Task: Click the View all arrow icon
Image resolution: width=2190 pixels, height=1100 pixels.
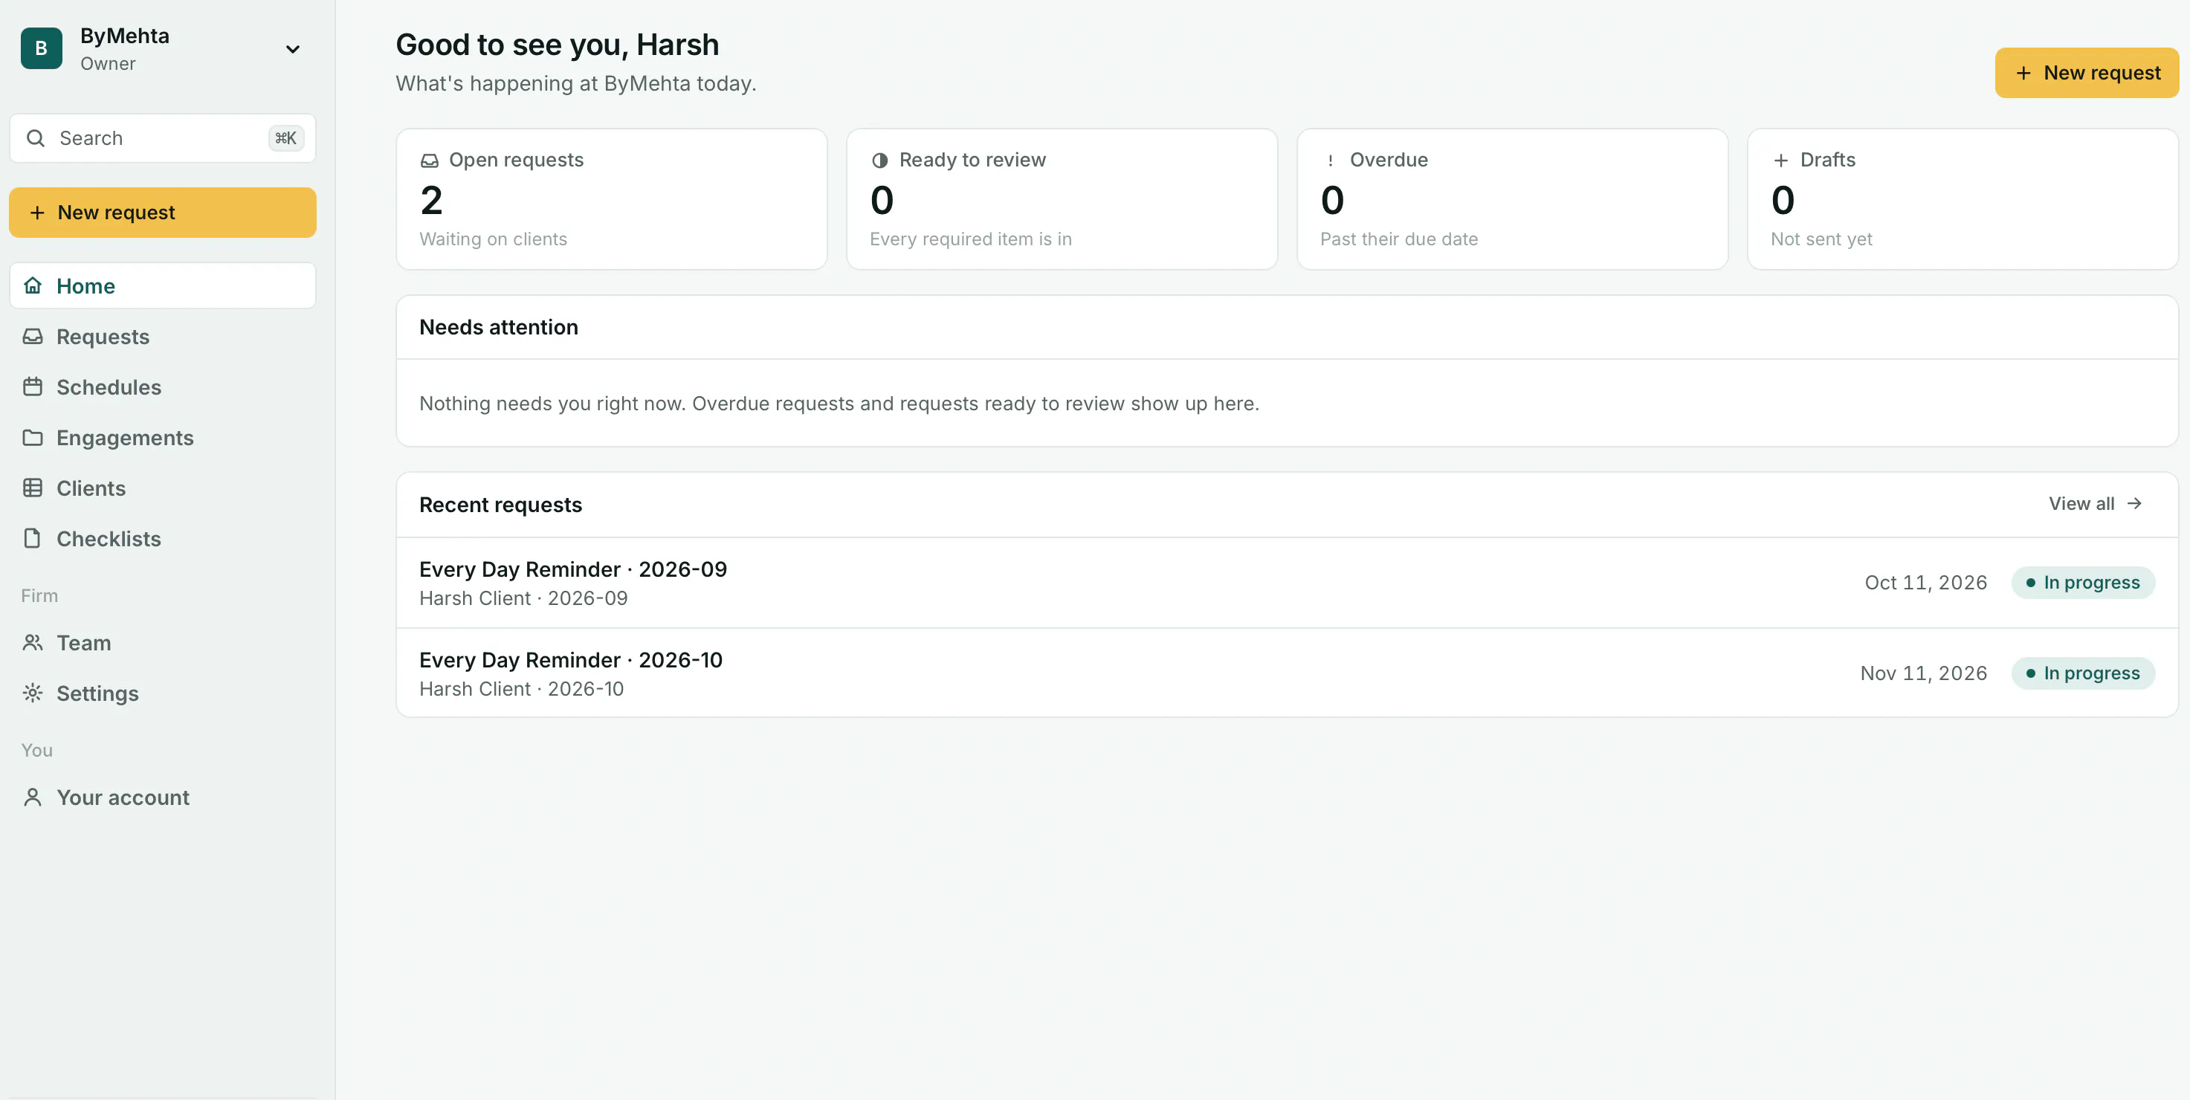Action: (x=2135, y=504)
